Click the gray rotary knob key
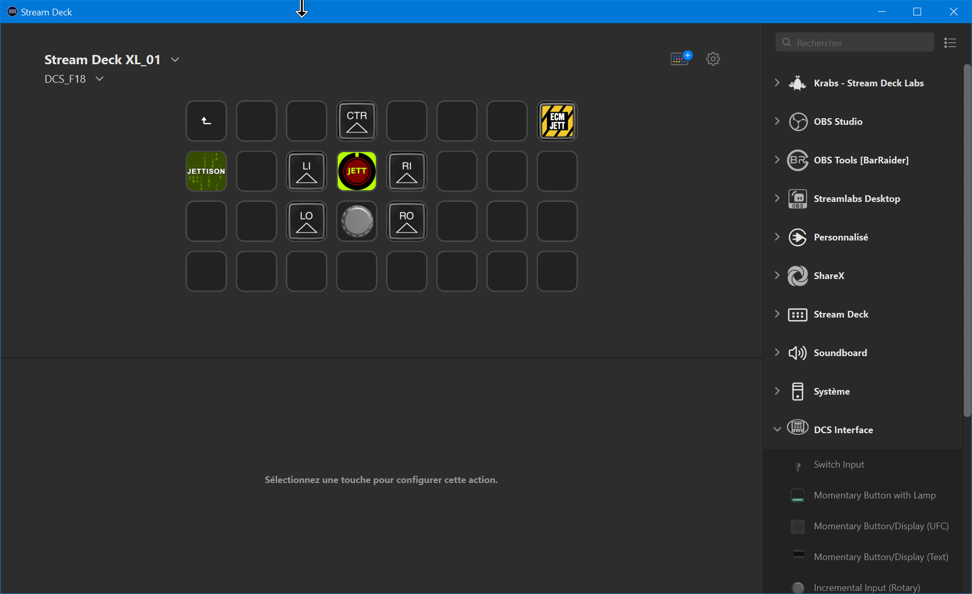Screen dimensions: 972x594 [x=357, y=221]
